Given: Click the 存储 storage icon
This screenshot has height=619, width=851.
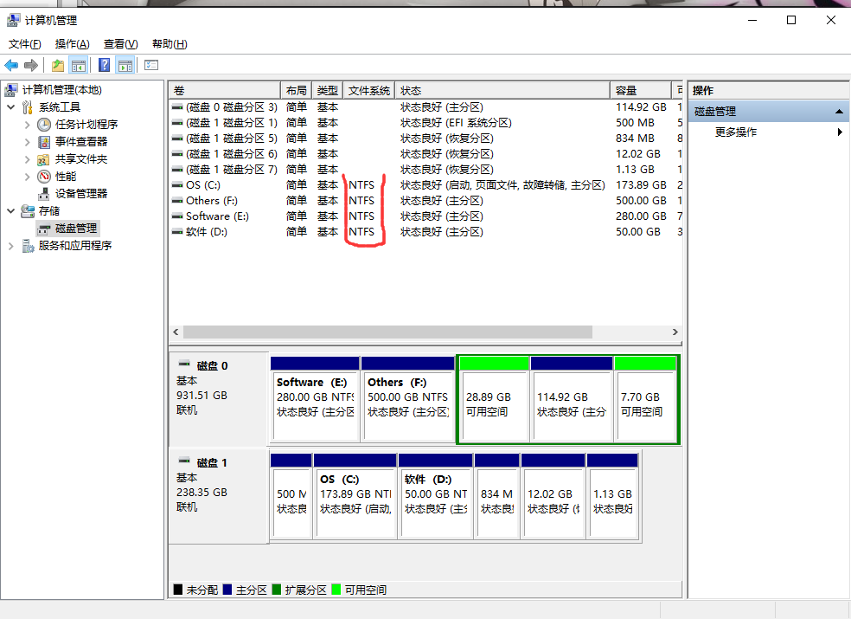Looking at the screenshot, I should (28, 211).
